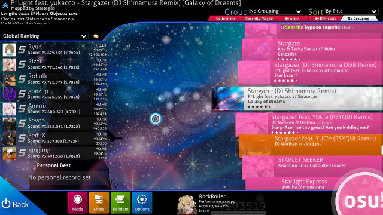This screenshot has height=215, width=383.
Task: Click RyuK's avatar in leaderboard
Action: (x=10, y=50)
